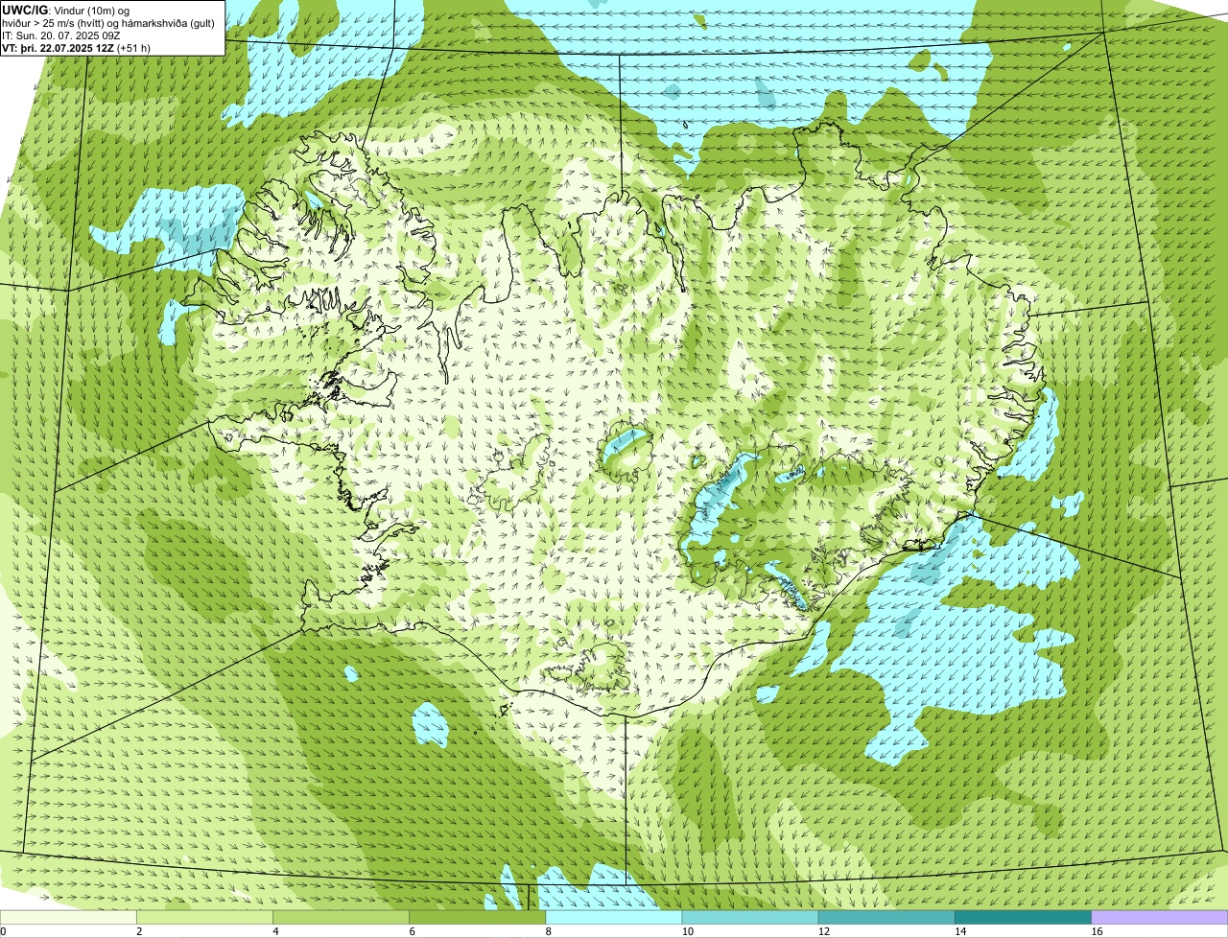
Task: Choose the dark green 6–8 legend swatch
Action: [x=478, y=917]
